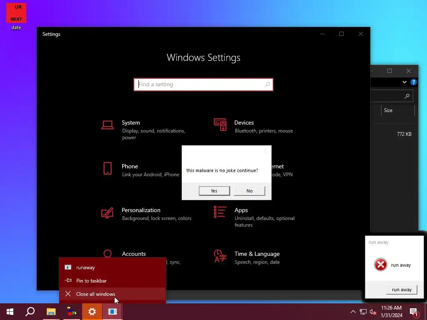The width and height of the screenshot is (427, 320).
Task: Choose Pin to taskbar
Action: pyautogui.click(x=113, y=280)
